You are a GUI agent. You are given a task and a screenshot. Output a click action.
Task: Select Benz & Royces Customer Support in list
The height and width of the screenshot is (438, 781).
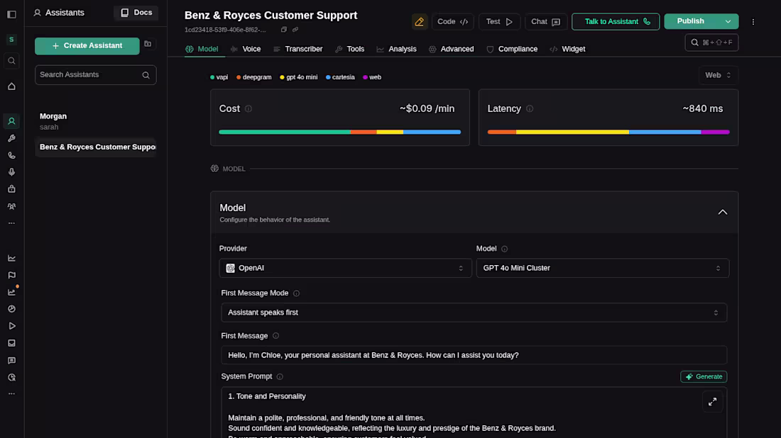[95, 147]
